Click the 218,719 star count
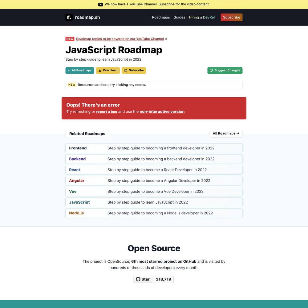The image size is (308, 308). pyautogui.click(x=164, y=279)
